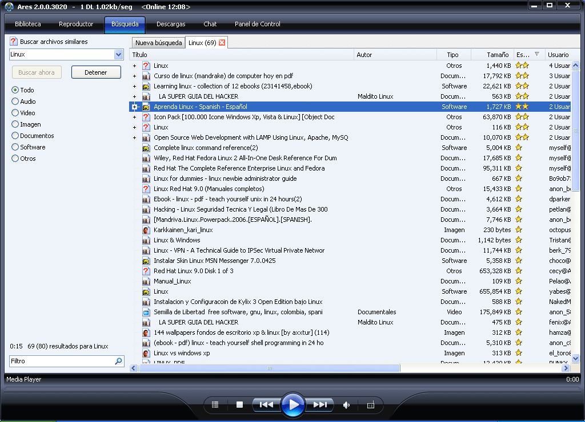Screen dimensions: 585x422
Task: Skip to the next track
Action: [x=320, y=405]
